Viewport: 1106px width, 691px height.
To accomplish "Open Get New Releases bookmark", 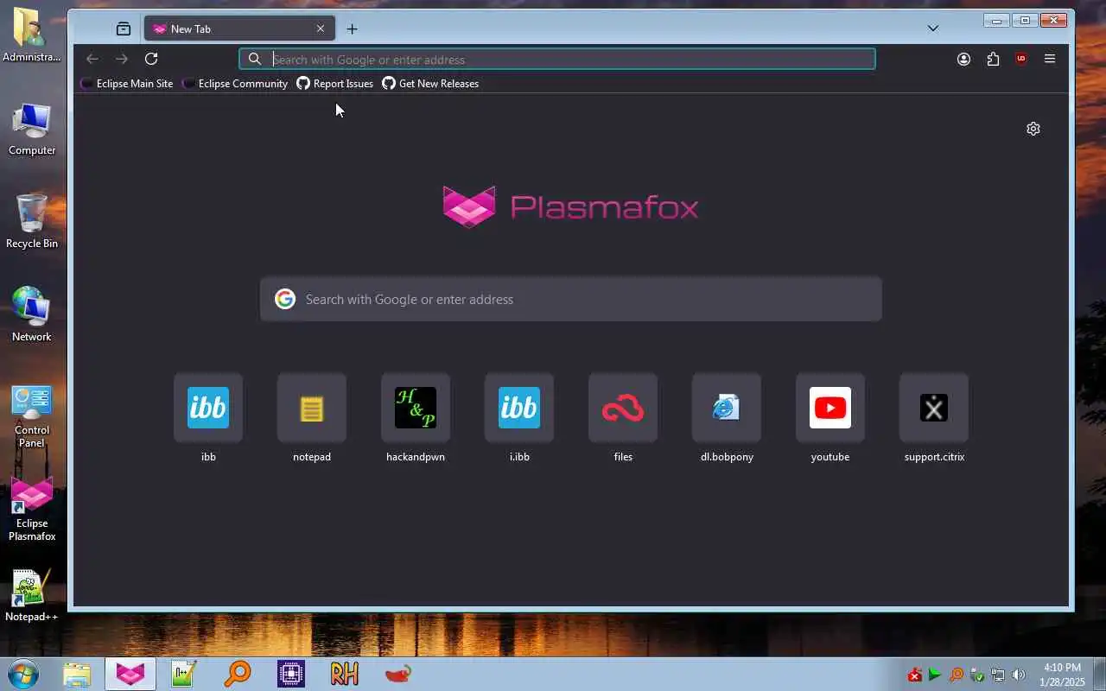I will [x=430, y=84].
